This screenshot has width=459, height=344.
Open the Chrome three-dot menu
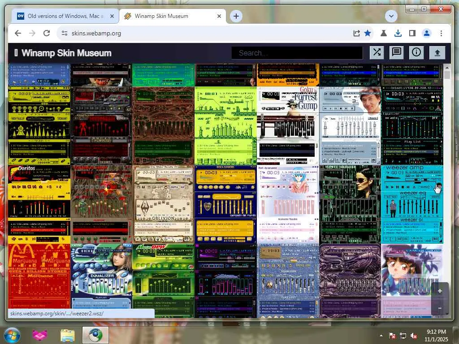click(441, 33)
